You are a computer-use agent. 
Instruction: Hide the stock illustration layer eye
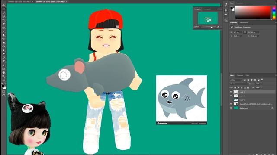point(231,104)
